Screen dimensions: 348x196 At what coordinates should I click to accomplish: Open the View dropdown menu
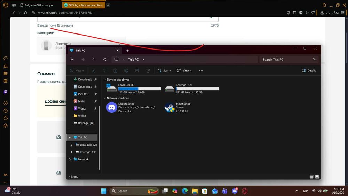pos(184,70)
